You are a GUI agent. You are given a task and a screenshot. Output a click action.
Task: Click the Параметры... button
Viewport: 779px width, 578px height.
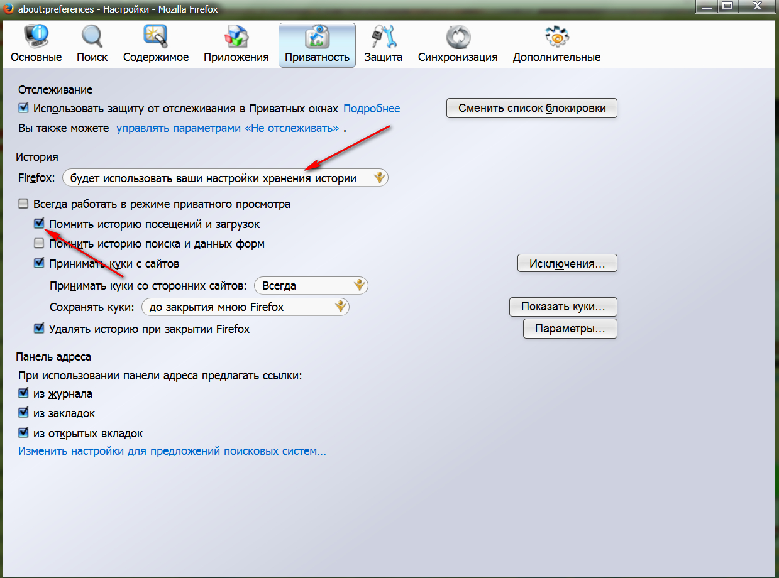pos(570,329)
